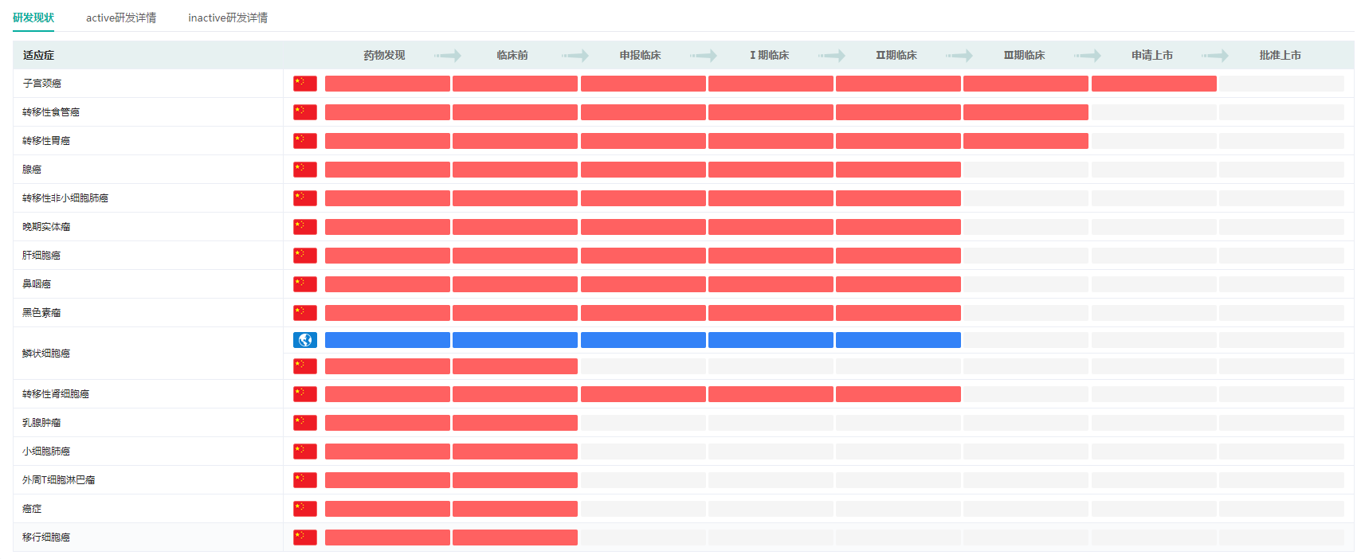Click China flag icon in 黑色素瘤 row
Image resolution: width=1361 pixels, height=559 pixels.
pos(305,313)
